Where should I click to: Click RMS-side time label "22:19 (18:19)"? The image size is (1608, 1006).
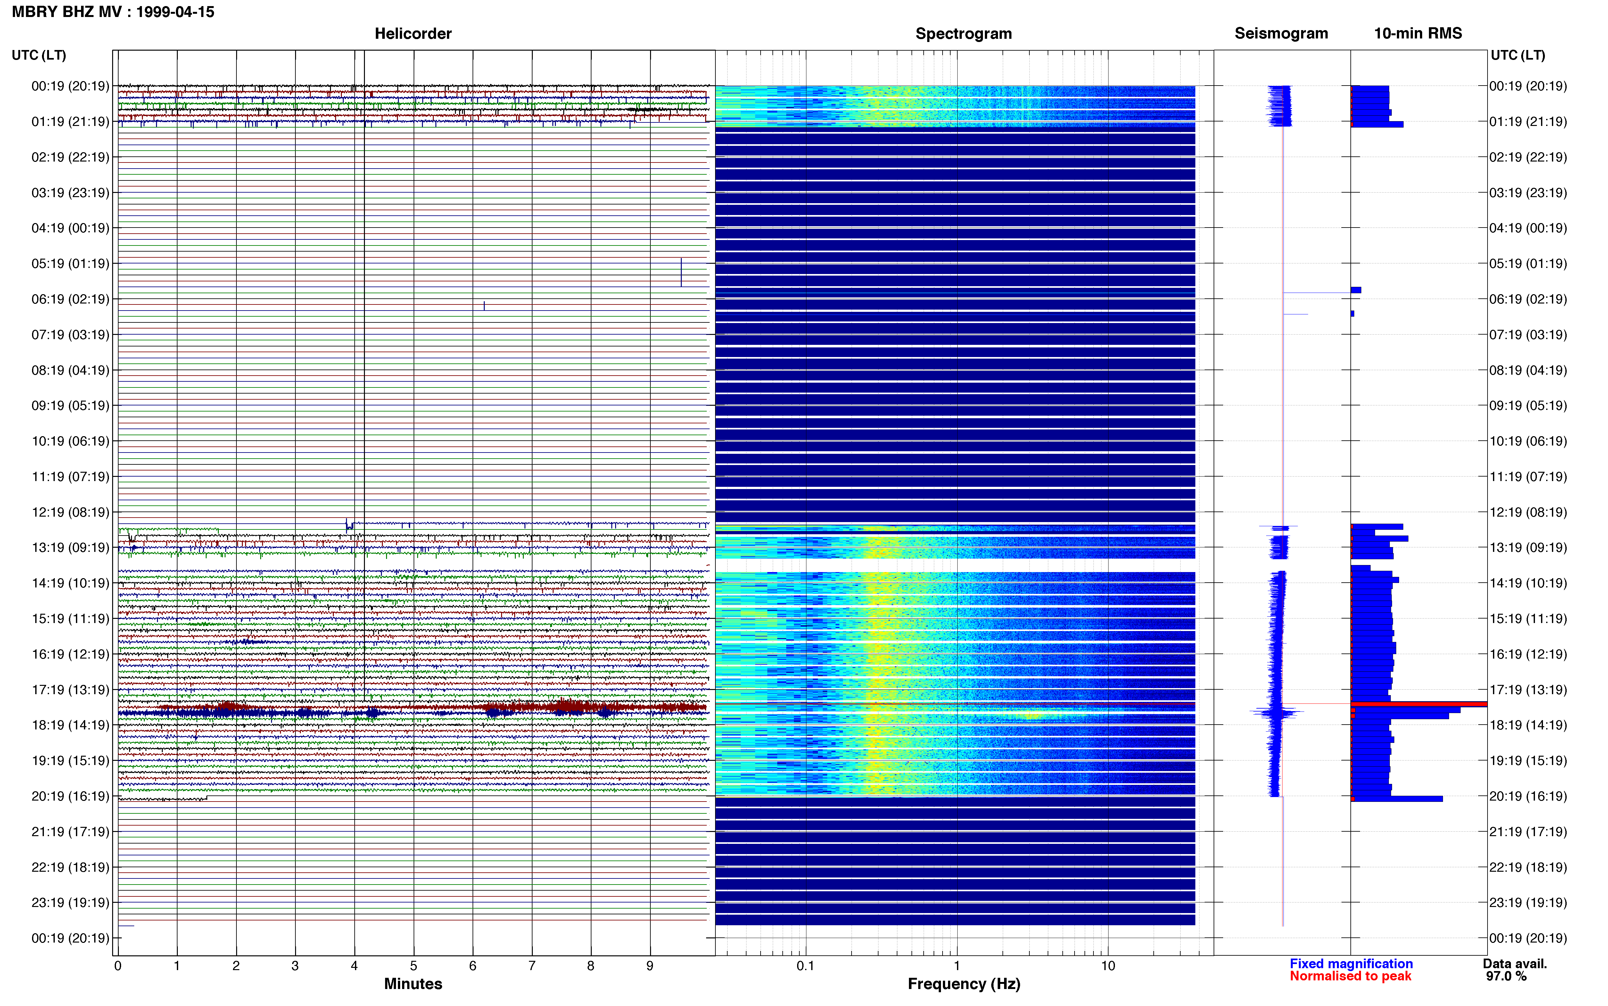tap(1528, 868)
